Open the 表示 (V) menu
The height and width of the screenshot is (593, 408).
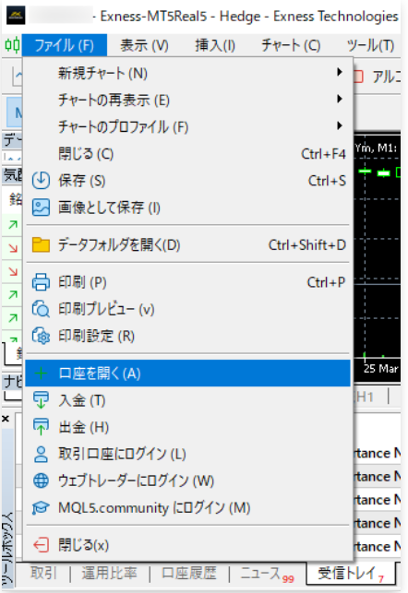pos(144,45)
